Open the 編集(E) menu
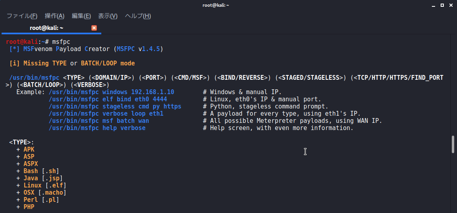This screenshot has width=457, height=213. 81,16
